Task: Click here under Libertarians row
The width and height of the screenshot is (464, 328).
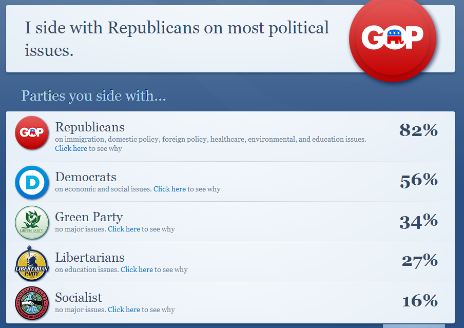Action: [x=137, y=269]
